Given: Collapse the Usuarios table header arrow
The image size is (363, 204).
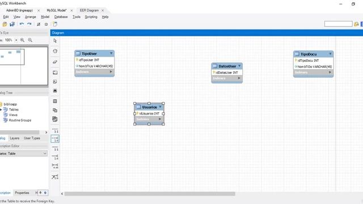Looking at the screenshot, I should [x=160, y=107].
